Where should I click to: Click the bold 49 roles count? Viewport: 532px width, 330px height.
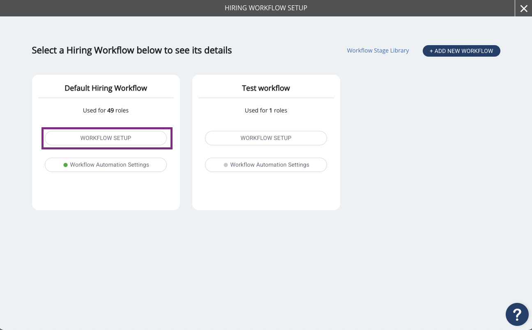click(x=111, y=110)
